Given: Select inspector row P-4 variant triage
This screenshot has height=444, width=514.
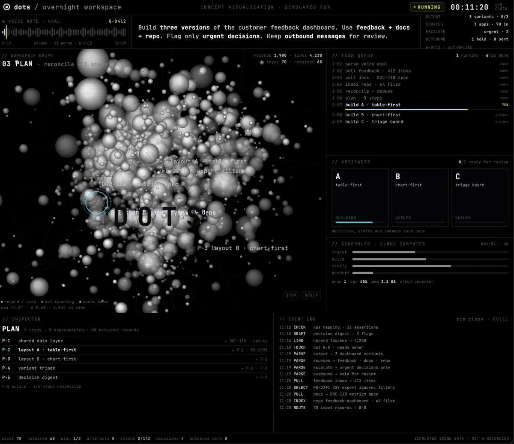Looking at the screenshot, I should point(135,368).
